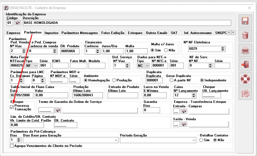Click the Termo de Garantia lookup icon
Screen dimensions: 257x156
(x=58, y=110)
